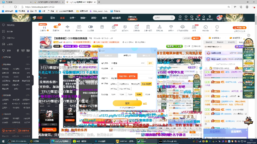Screen dimensions: 257x144
Task: Click the orange follow button beside stream title
Action: pyautogui.click(x=196, y=38)
